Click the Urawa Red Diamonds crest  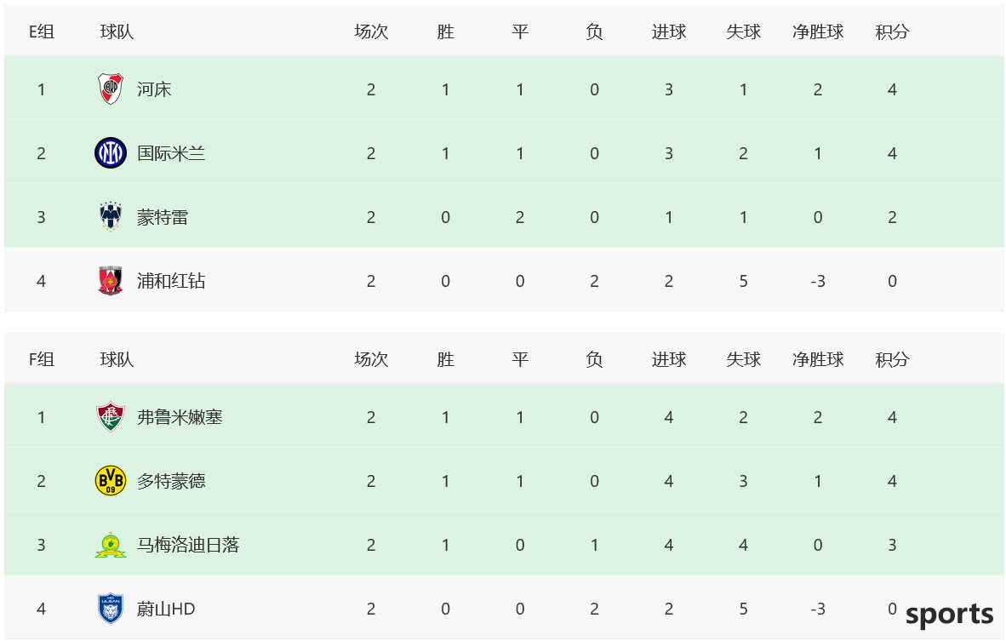coord(111,280)
